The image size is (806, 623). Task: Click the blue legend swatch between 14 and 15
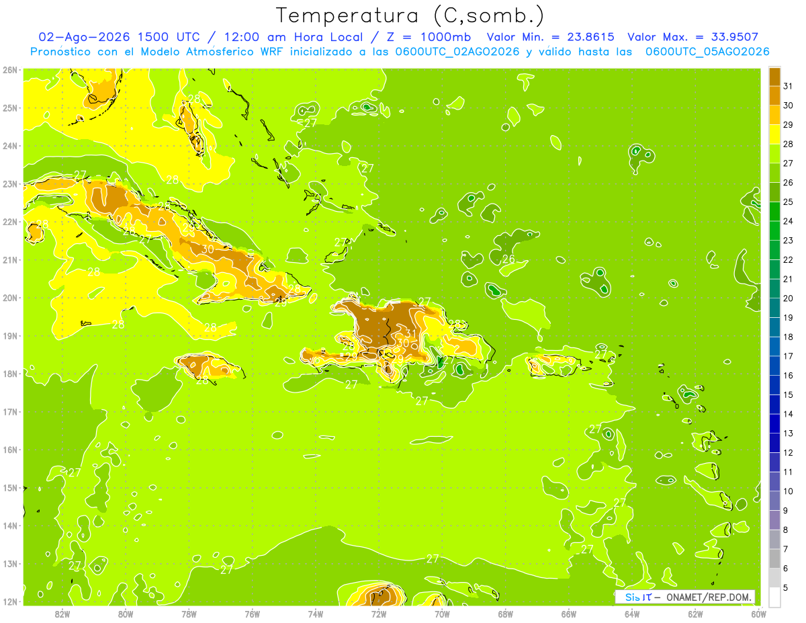pos(774,405)
